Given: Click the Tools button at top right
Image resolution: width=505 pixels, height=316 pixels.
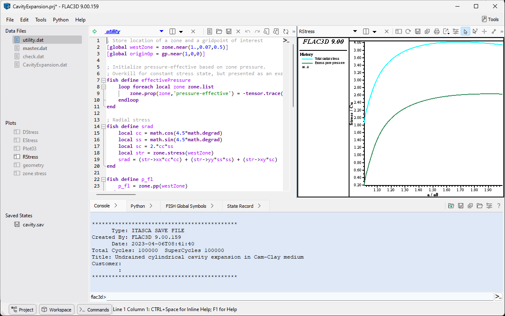Looking at the screenshot, I should (x=490, y=19).
